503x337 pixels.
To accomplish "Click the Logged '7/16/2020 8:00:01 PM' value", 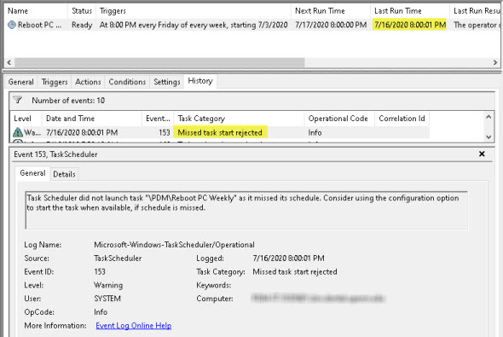I will [x=288, y=258].
